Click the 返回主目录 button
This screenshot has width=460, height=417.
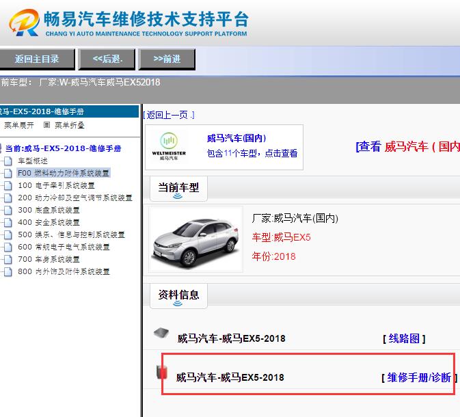pos(37,59)
